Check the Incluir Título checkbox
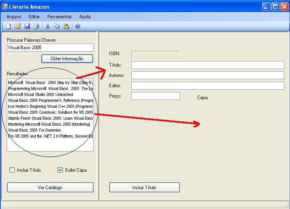This screenshot has width=290, height=209. pos(12,170)
